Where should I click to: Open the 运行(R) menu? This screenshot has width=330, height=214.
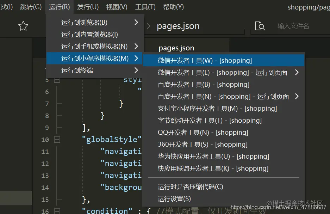(x=59, y=7)
